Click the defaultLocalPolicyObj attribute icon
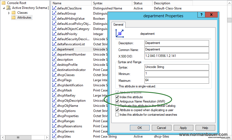 (54, 24)
